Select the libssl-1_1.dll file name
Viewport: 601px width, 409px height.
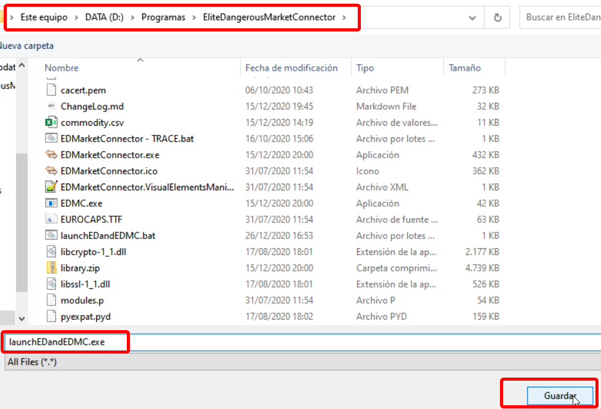click(85, 284)
